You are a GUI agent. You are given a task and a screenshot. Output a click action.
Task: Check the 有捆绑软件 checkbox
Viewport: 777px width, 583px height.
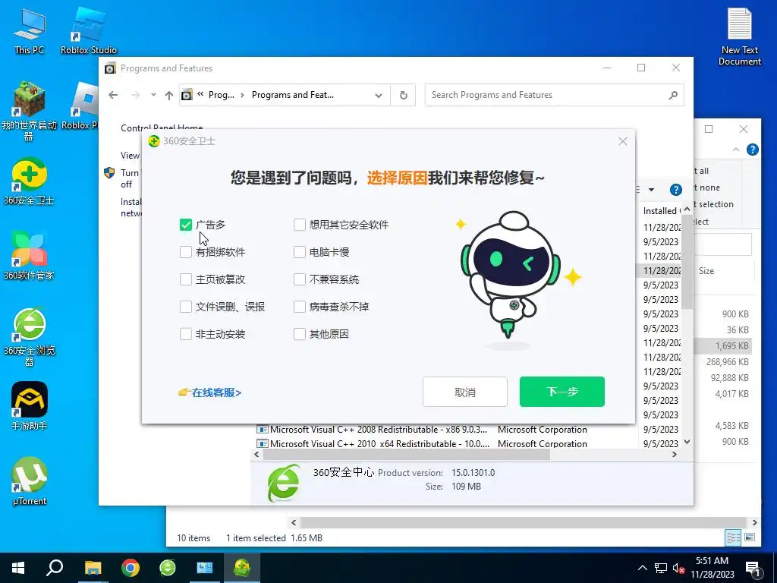pyautogui.click(x=186, y=252)
